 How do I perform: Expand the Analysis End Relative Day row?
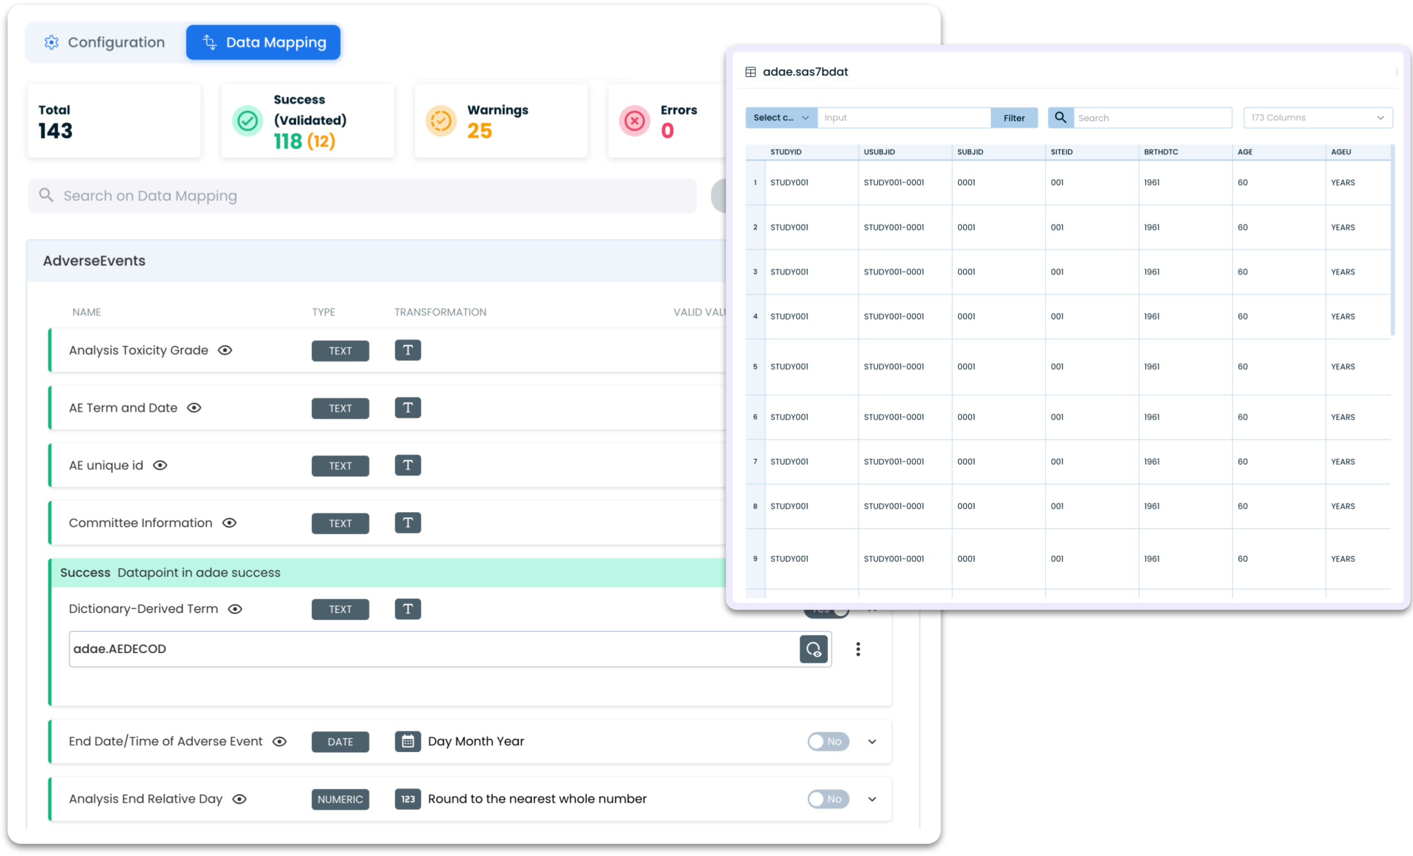pyautogui.click(x=872, y=799)
